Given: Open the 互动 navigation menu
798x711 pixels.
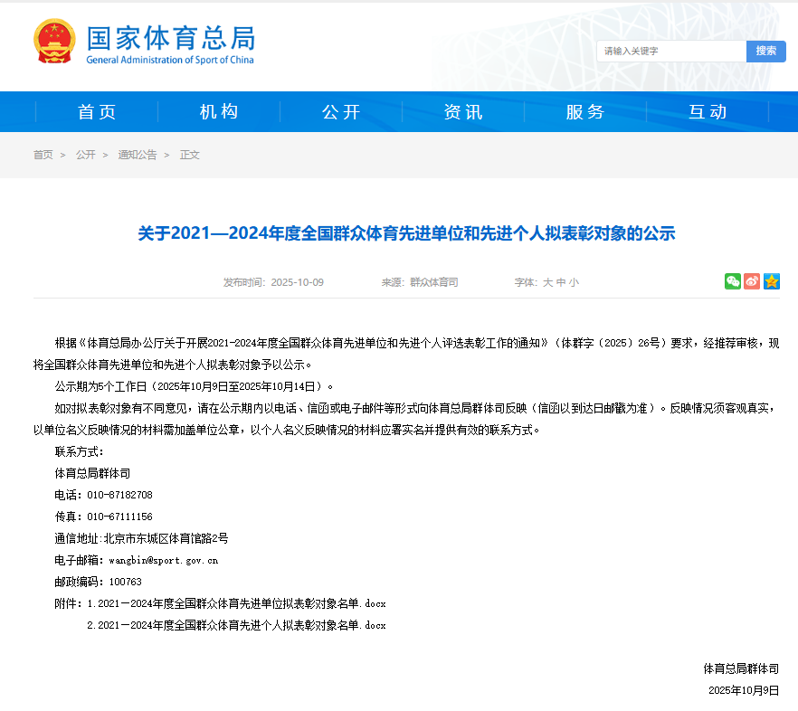Looking at the screenshot, I should 708,110.
